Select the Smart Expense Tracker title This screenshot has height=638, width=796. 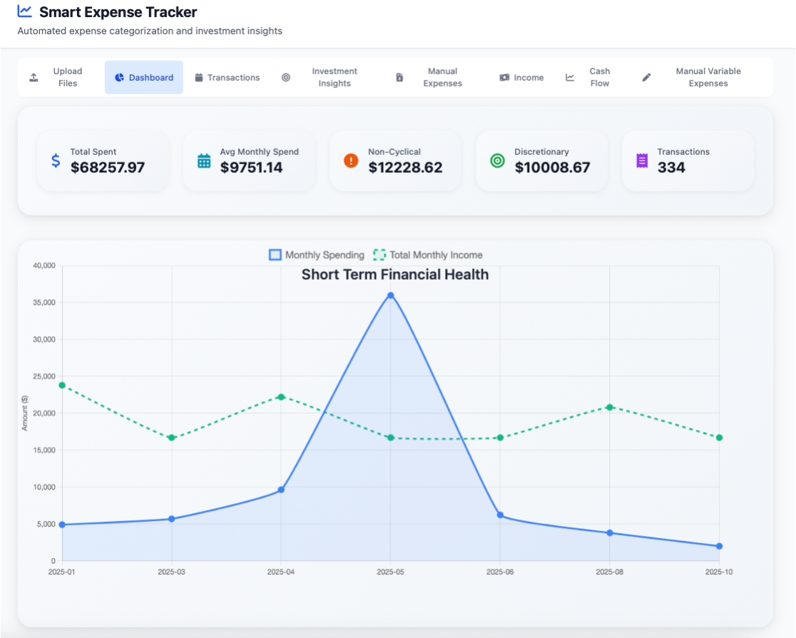pyautogui.click(x=118, y=12)
